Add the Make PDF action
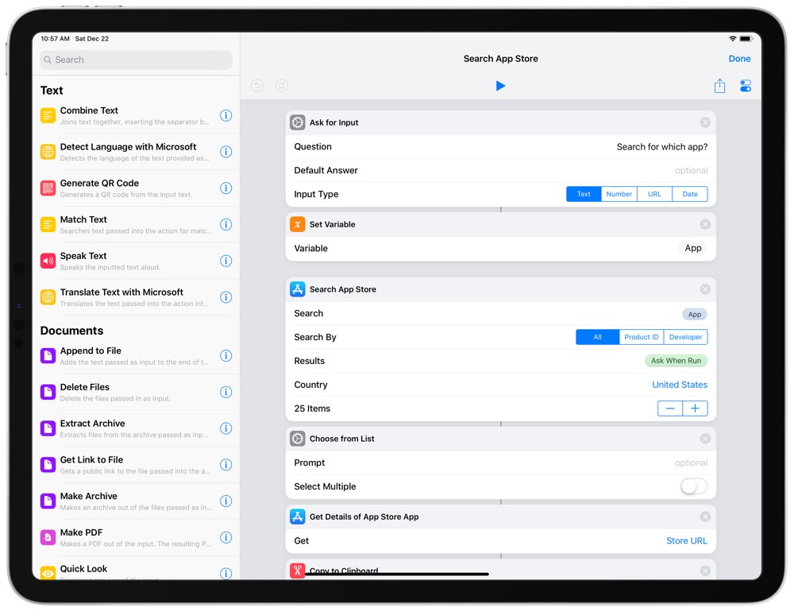Screen dimensions: 794x612 pos(136,537)
